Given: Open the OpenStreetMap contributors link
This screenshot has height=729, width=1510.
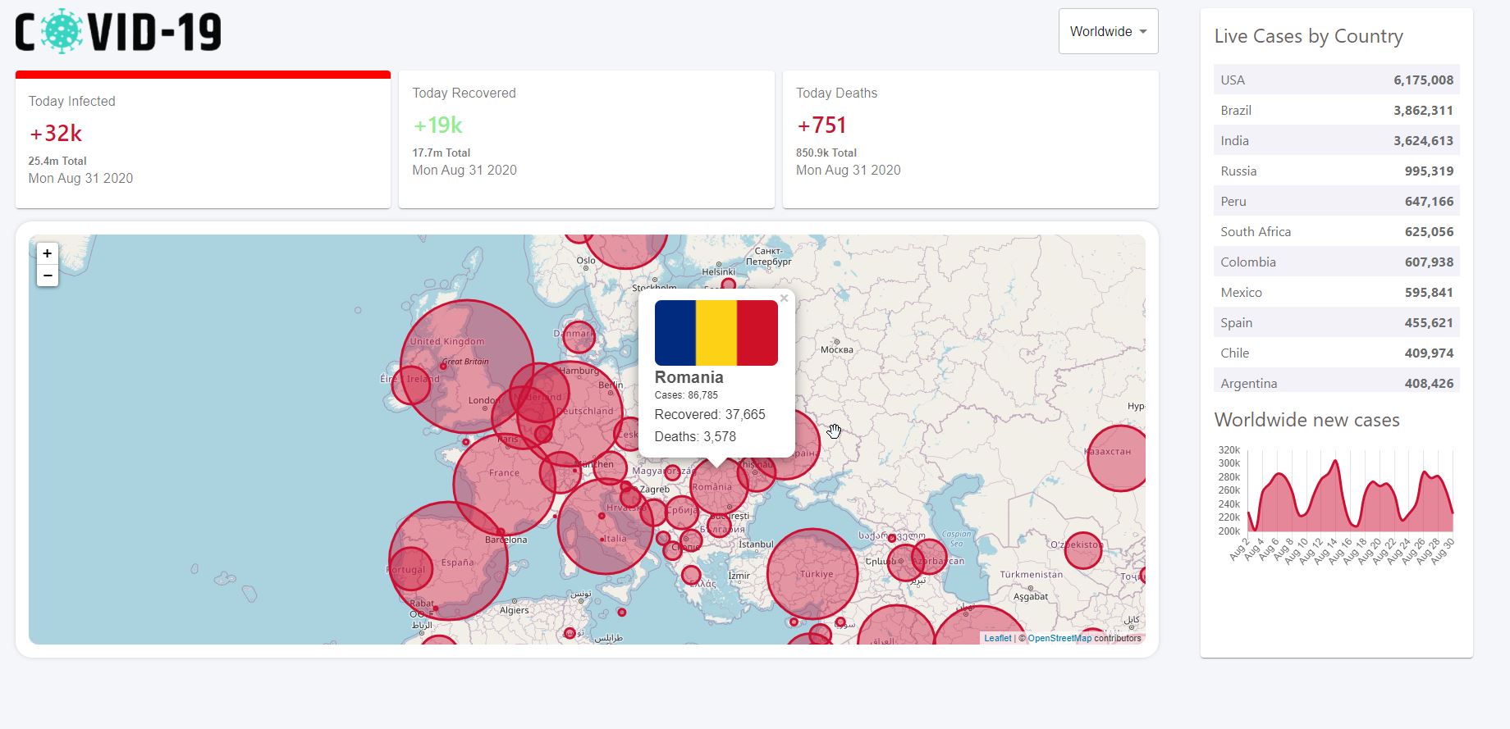Looking at the screenshot, I should (x=1059, y=638).
